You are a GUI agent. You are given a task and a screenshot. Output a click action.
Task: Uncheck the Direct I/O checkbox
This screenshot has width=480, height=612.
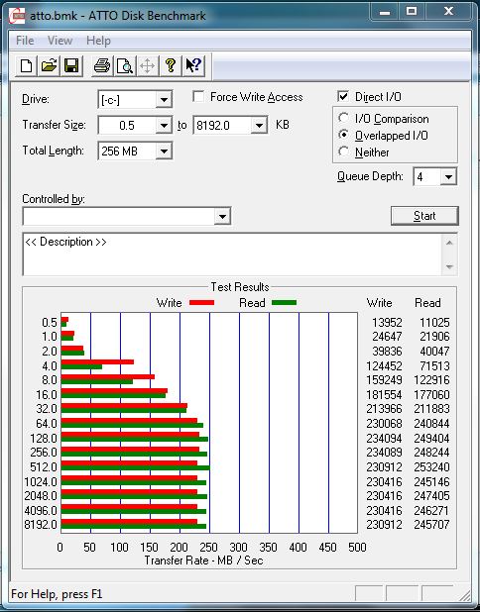pos(343,96)
